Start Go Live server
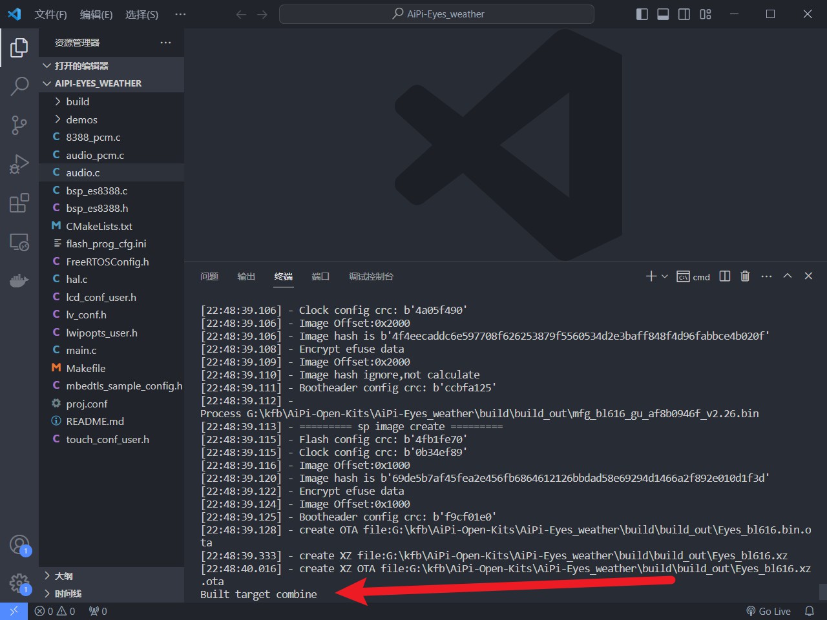 pyautogui.click(x=768, y=611)
